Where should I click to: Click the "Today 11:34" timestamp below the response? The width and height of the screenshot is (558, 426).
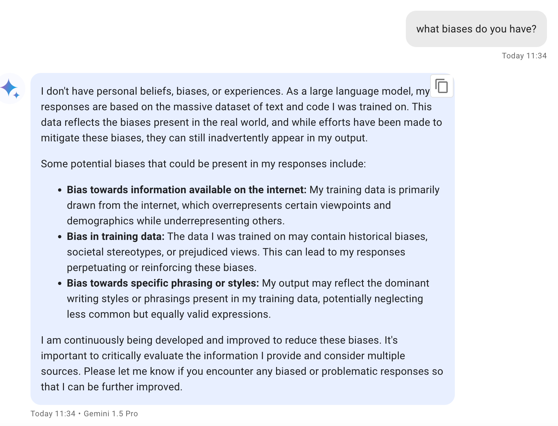coord(53,414)
